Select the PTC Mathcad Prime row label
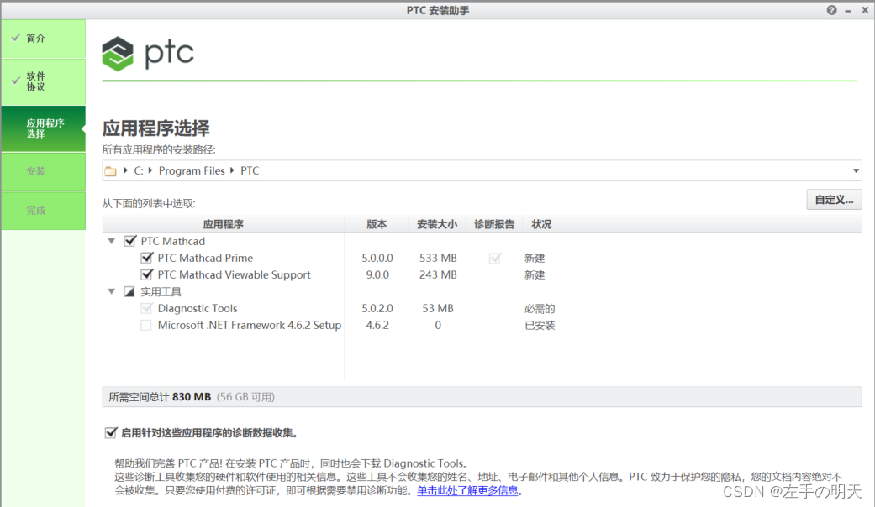Image resolution: width=875 pixels, height=507 pixels. point(205,258)
